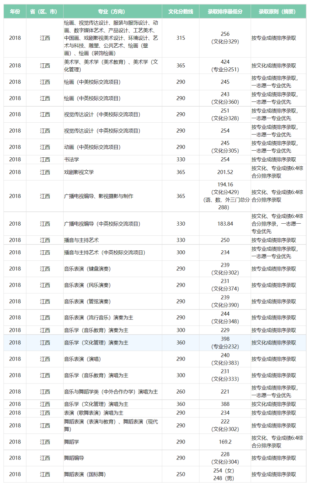This screenshot has height=485, width=312.
Task: Click 音乐与舞蹈学类(中外合作办学)演唱为主 cell
Action: click(x=113, y=392)
